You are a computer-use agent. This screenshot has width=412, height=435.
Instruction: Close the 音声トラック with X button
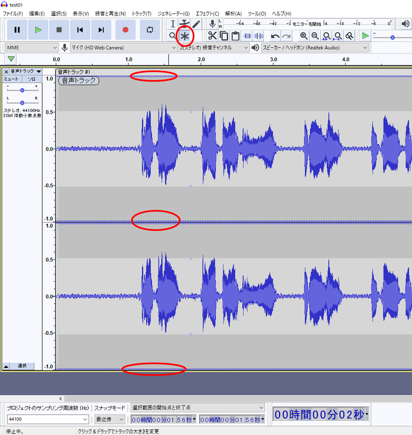(x=6, y=72)
